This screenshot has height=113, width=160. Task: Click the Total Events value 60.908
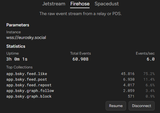point(80,59)
